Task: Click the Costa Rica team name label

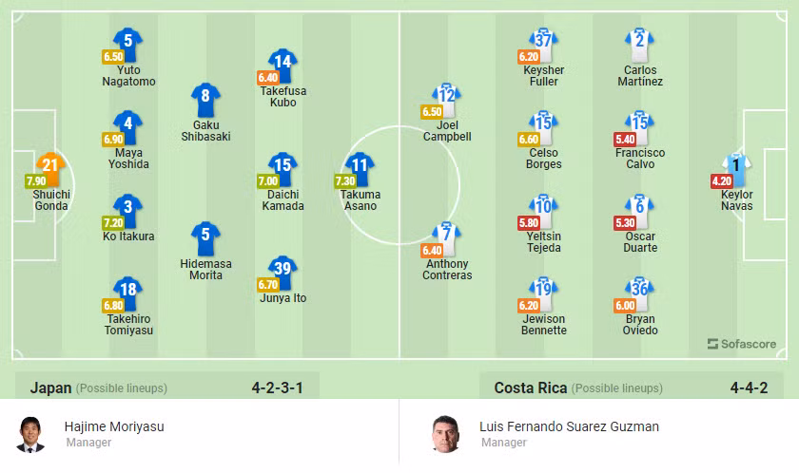Action: pyautogui.click(x=530, y=388)
